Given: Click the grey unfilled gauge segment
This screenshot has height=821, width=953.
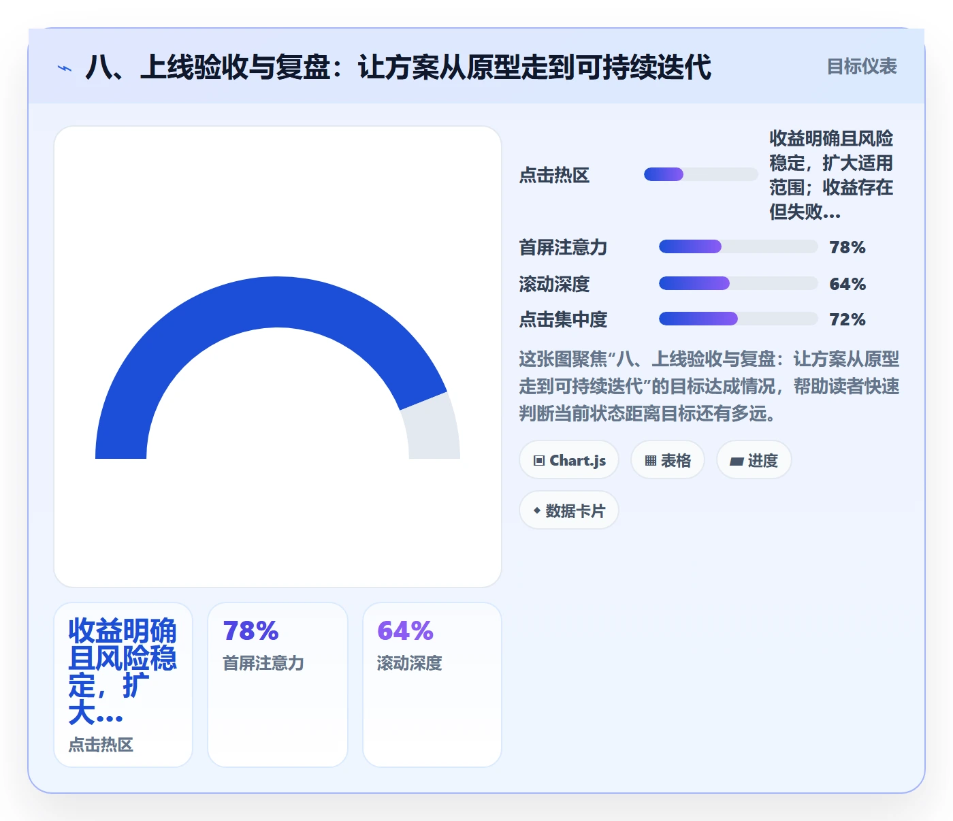Looking at the screenshot, I should [433, 429].
